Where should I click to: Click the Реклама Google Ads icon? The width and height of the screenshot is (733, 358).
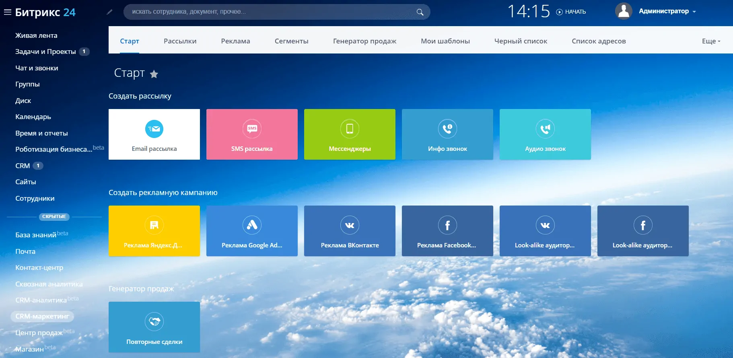pyautogui.click(x=252, y=225)
